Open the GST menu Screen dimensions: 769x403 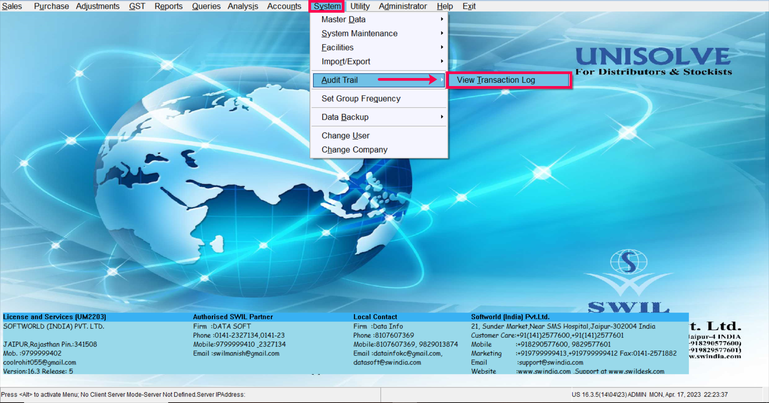point(137,6)
